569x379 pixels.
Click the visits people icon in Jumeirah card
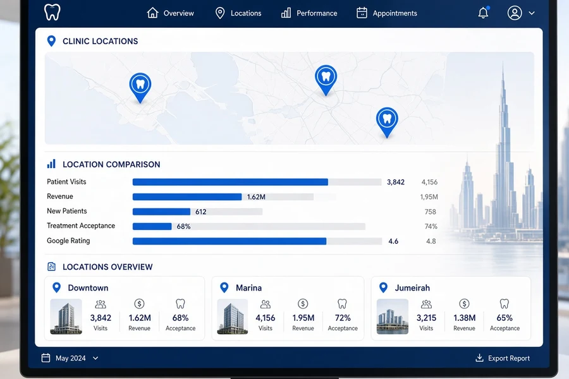pos(426,304)
